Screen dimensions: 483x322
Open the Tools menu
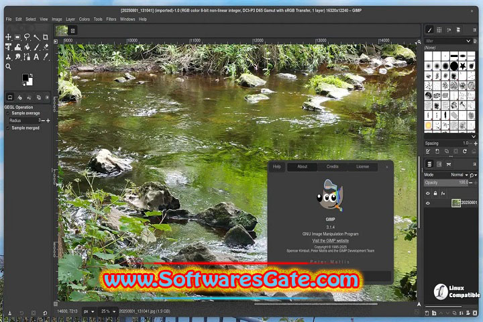pyautogui.click(x=98, y=19)
